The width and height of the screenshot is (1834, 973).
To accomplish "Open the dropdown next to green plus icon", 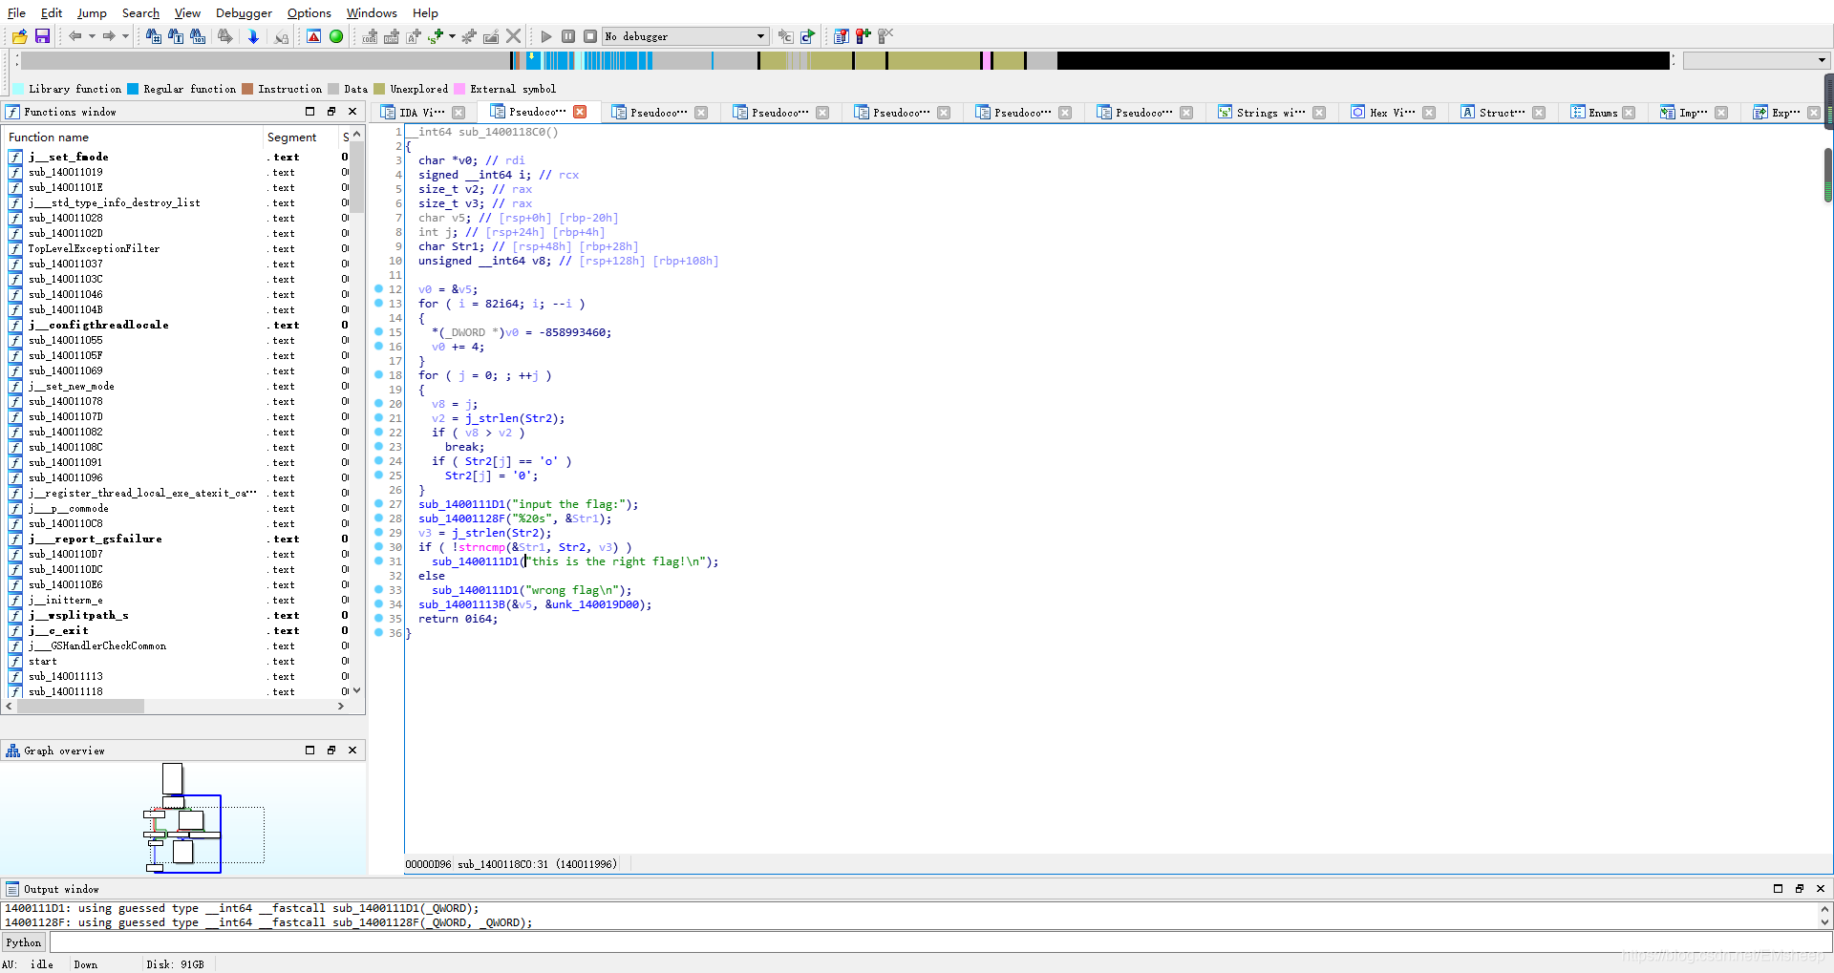I will pos(452,36).
